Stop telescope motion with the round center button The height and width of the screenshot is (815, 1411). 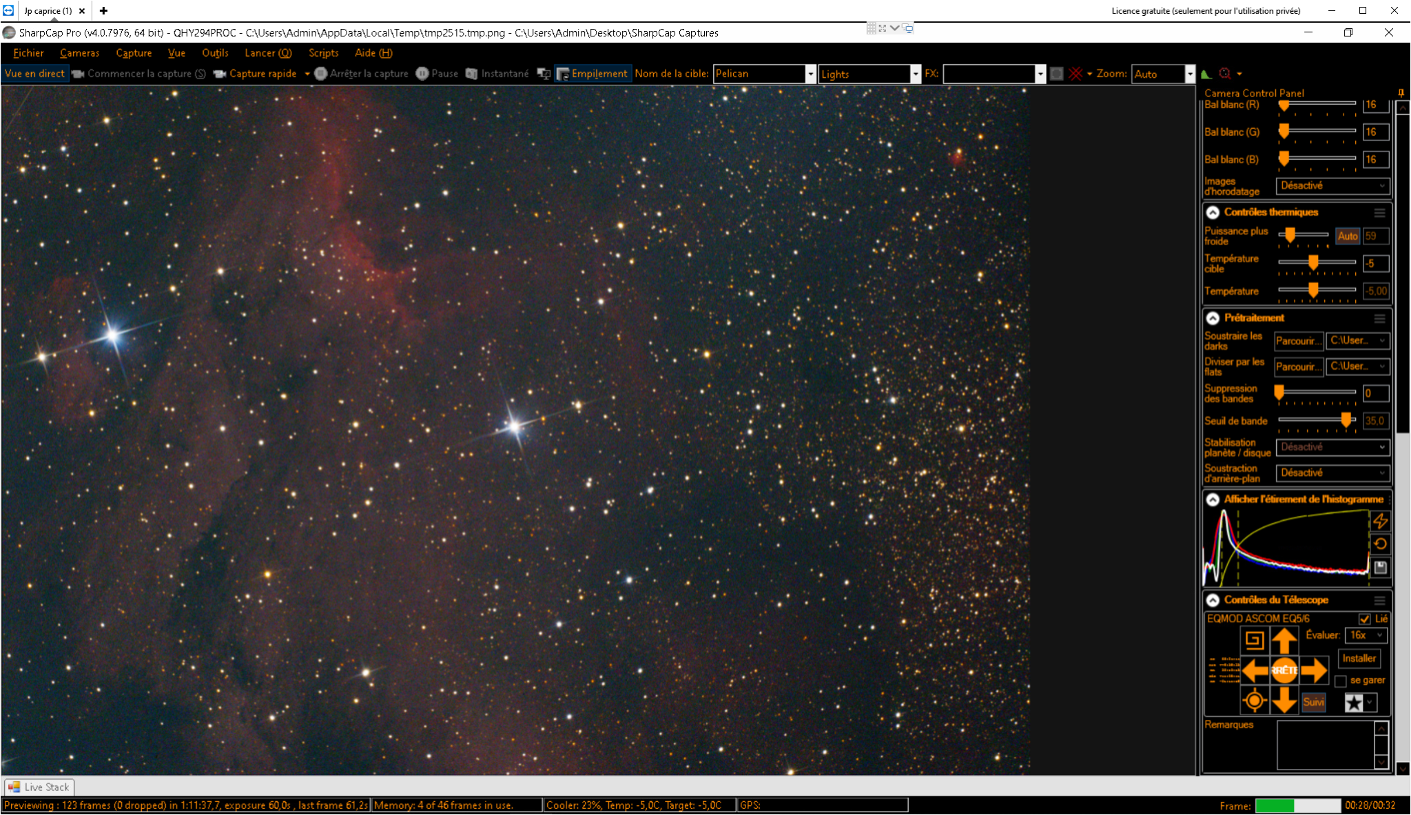[1284, 670]
